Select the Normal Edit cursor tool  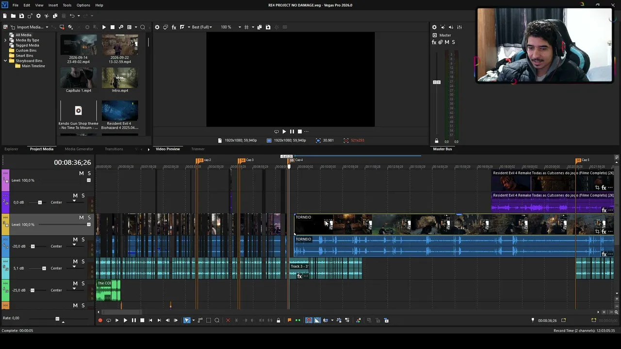187,320
